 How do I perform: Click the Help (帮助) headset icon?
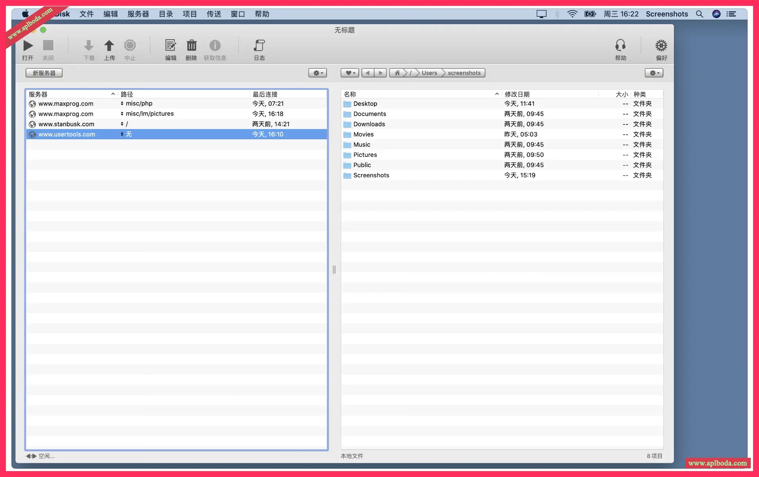620,46
